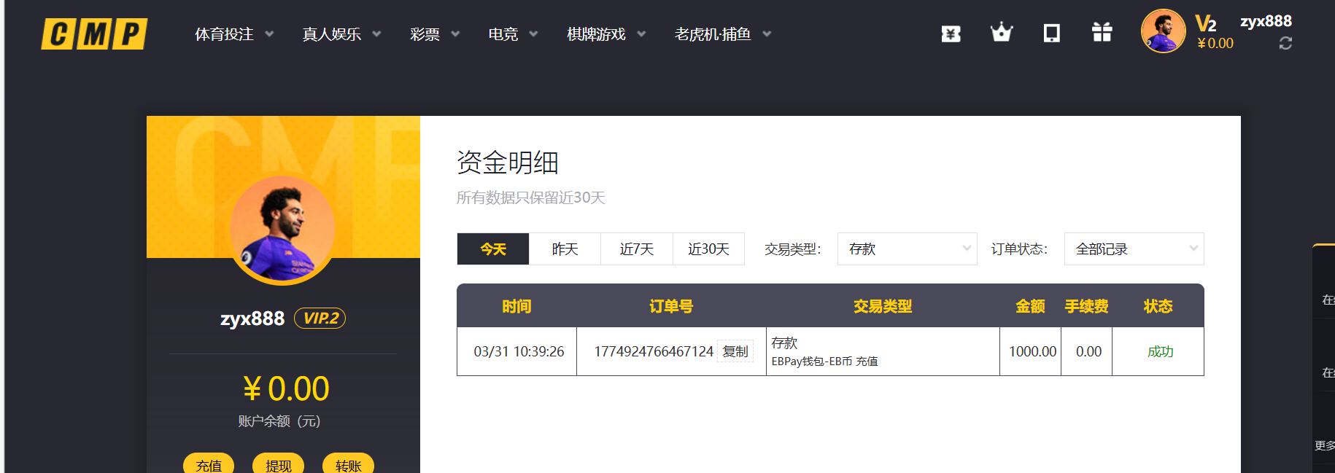This screenshot has height=473, width=1335.
Task: Click the crown VIP icon
Action: click(x=1001, y=33)
